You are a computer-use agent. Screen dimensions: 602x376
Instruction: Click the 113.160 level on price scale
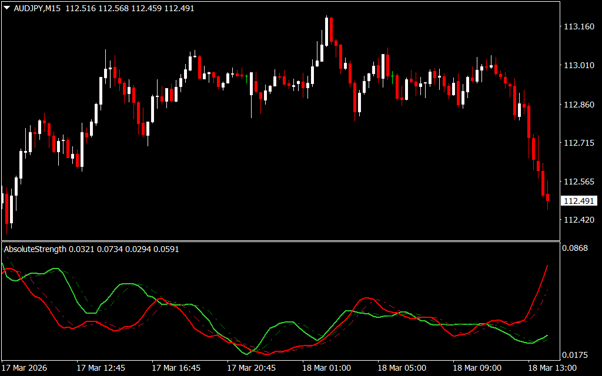pyautogui.click(x=578, y=26)
